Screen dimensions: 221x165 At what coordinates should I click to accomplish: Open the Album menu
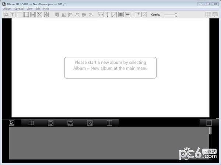coord(7,8)
